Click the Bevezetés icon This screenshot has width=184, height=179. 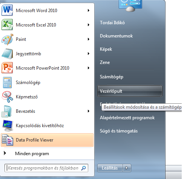[7, 111]
